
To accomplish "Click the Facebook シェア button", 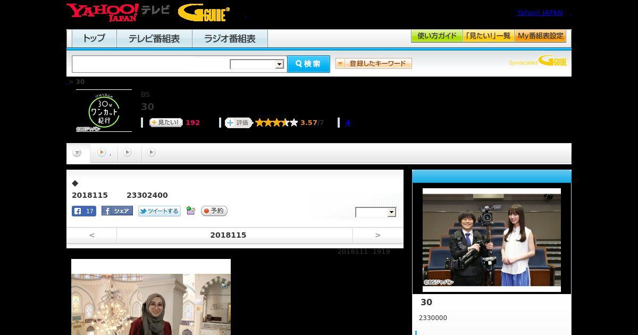I will pyautogui.click(x=117, y=211).
